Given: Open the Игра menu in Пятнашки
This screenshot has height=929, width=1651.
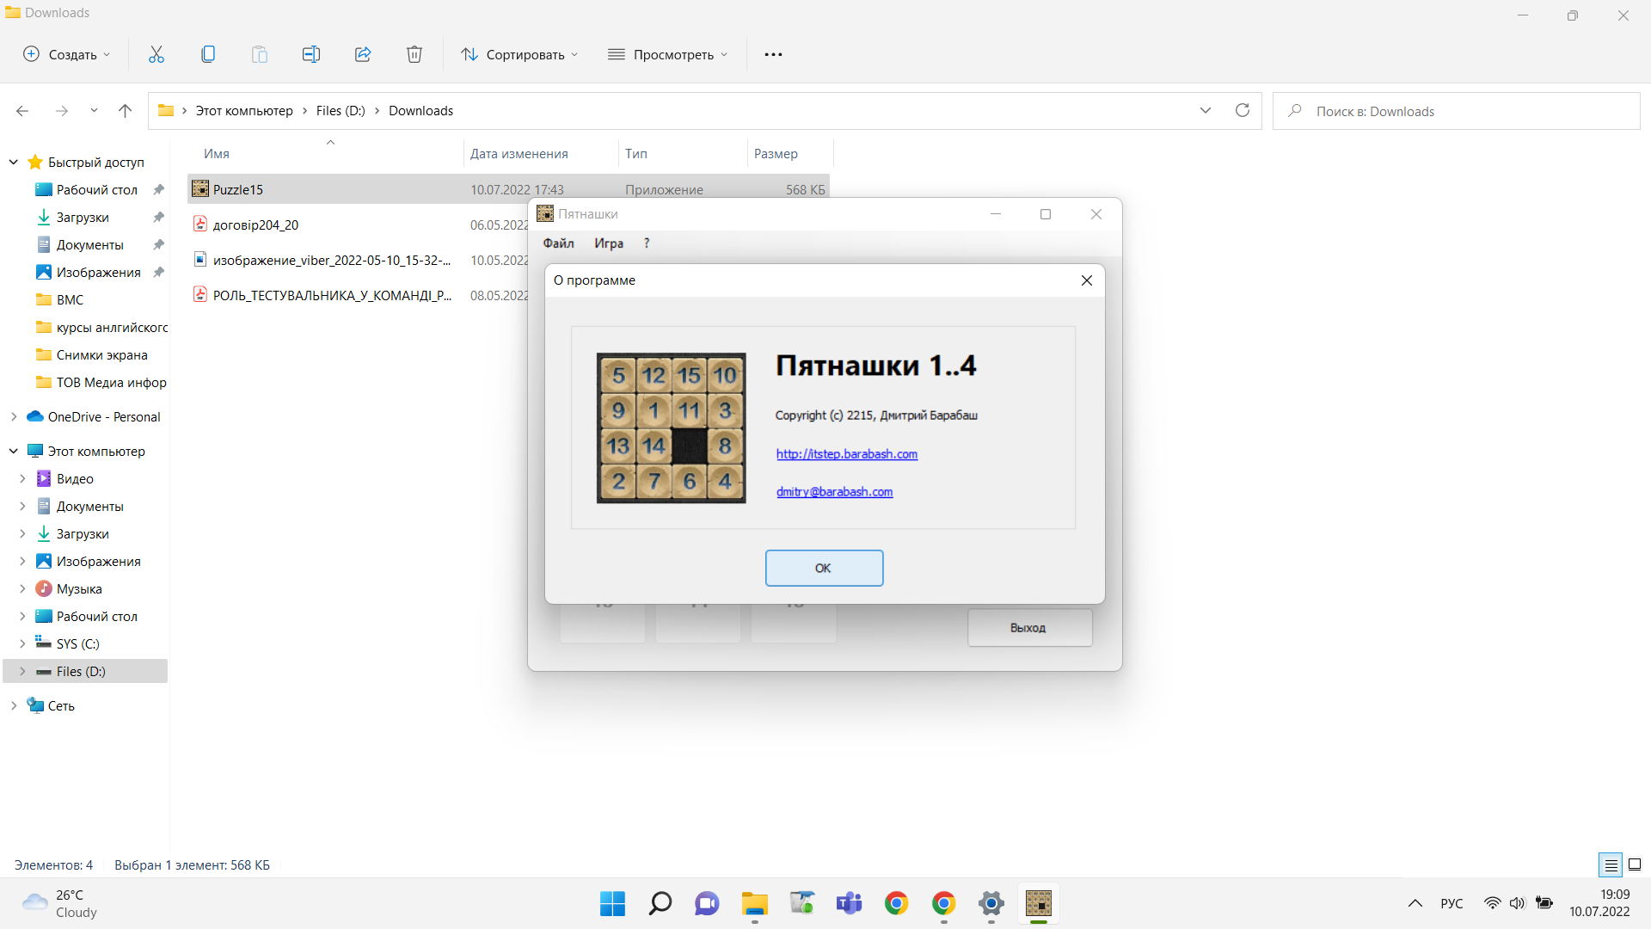Looking at the screenshot, I should click(x=608, y=243).
